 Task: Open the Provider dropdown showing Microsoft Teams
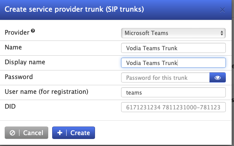point(173,33)
